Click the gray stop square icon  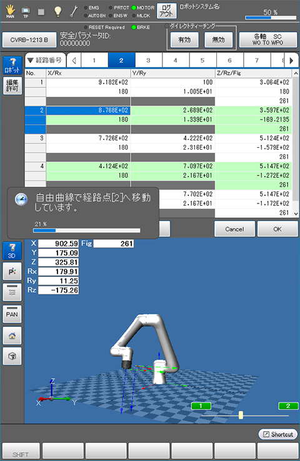click(x=41, y=12)
